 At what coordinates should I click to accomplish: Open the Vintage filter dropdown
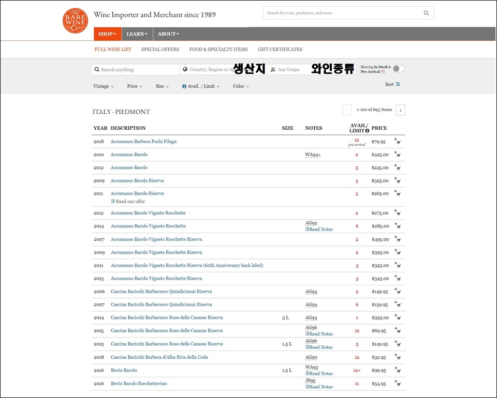[x=104, y=86]
